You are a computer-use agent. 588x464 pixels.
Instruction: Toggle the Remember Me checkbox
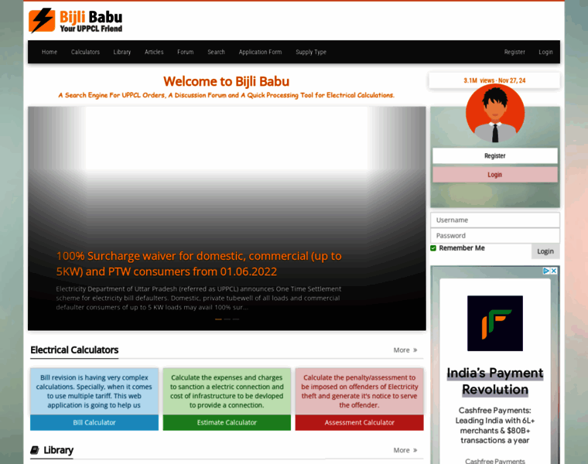[433, 248]
